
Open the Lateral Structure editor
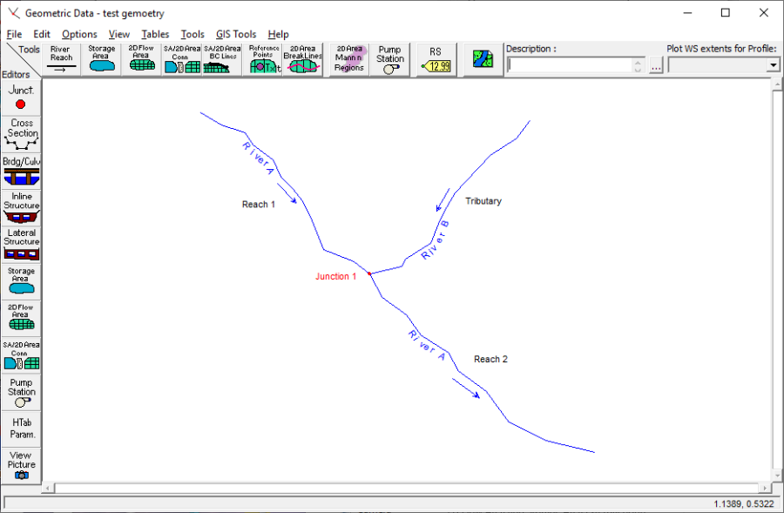pos(22,243)
